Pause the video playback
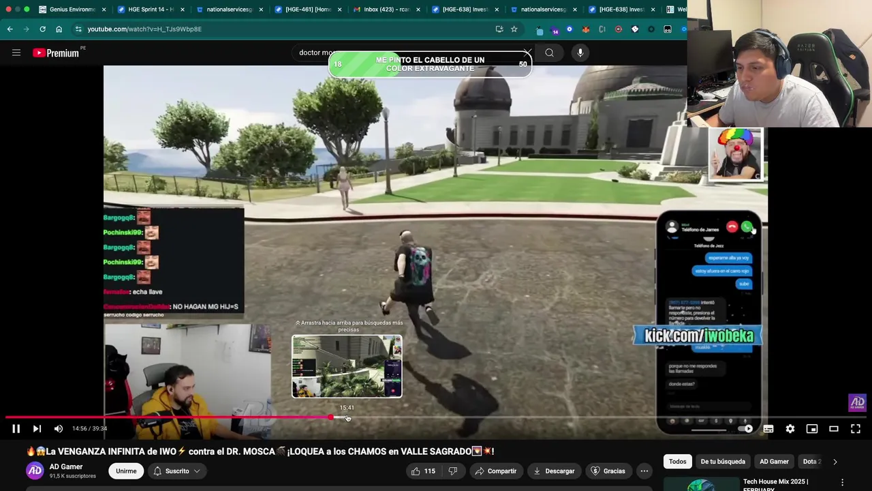 pyautogui.click(x=16, y=429)
